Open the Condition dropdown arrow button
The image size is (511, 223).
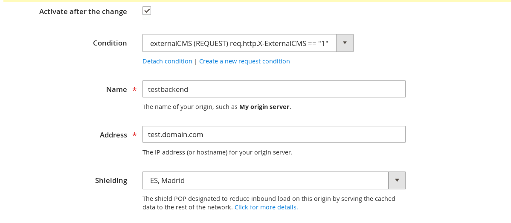(345, 43)
